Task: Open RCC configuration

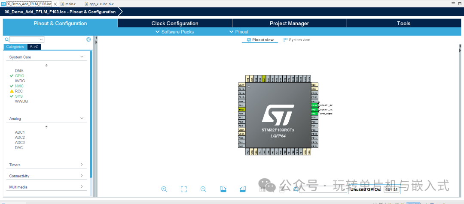Action: [x=19, y=91]
